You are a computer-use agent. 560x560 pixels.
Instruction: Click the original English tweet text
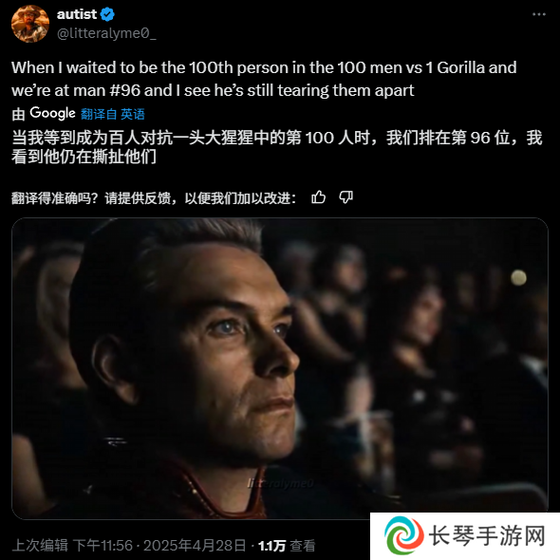click(x=264, y=79)
